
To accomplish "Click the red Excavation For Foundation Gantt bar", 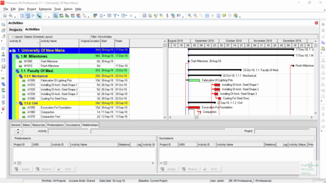I will pyautogui.click(x=194, y=107).
